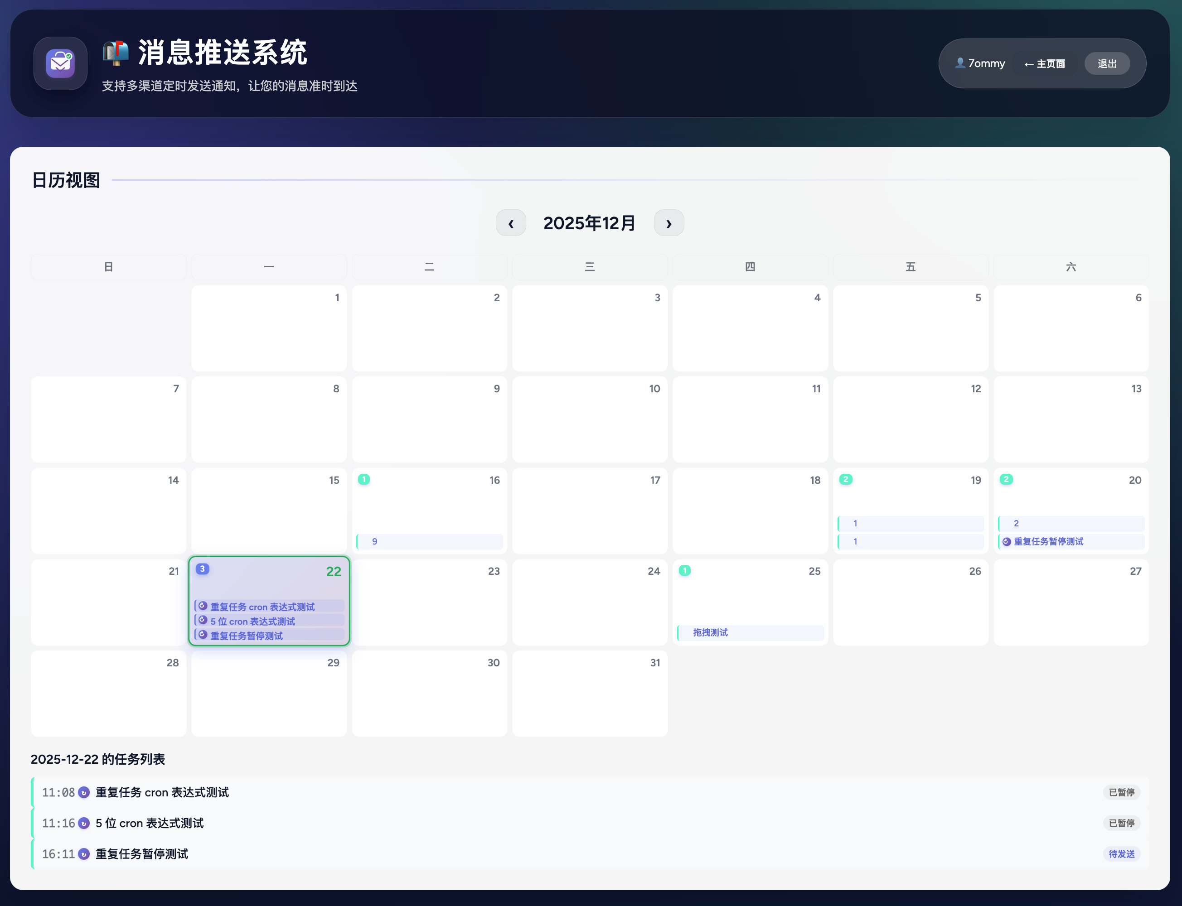Click the mail envelope app logo
Image resolution: width=1182 pixels, height=906 pixels.
[60, 63]
